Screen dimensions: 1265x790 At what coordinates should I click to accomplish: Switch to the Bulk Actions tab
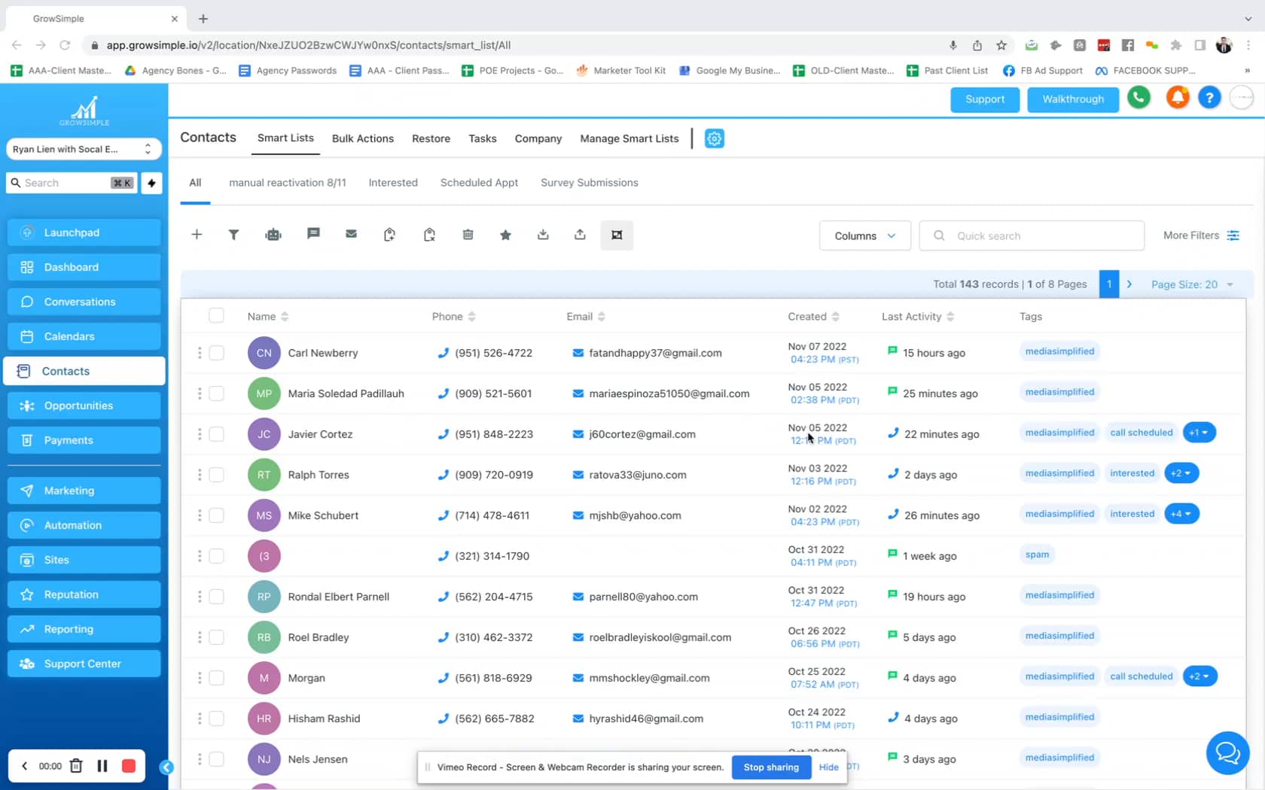363,138
